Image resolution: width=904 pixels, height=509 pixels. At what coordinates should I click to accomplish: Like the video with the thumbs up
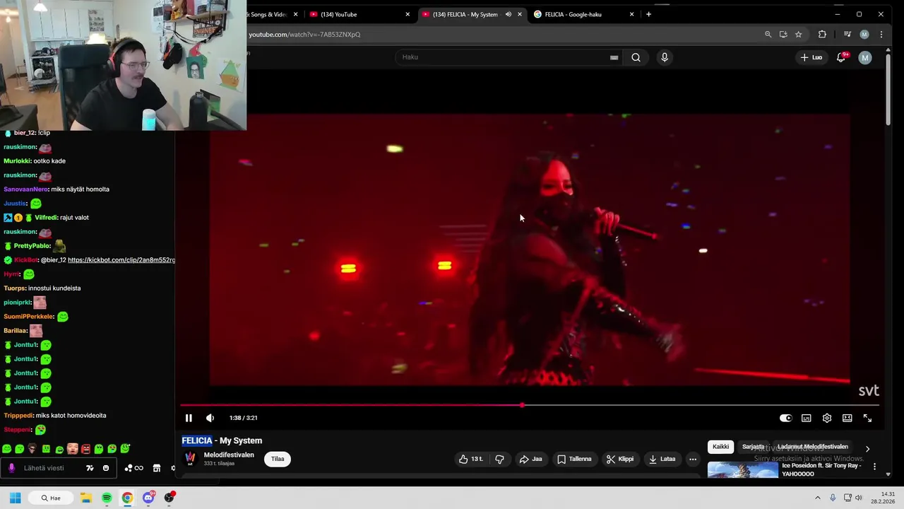[471, 459]
